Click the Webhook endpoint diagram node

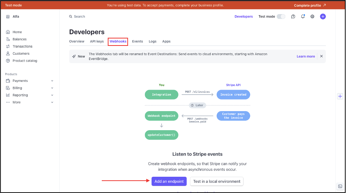[162, 116]
